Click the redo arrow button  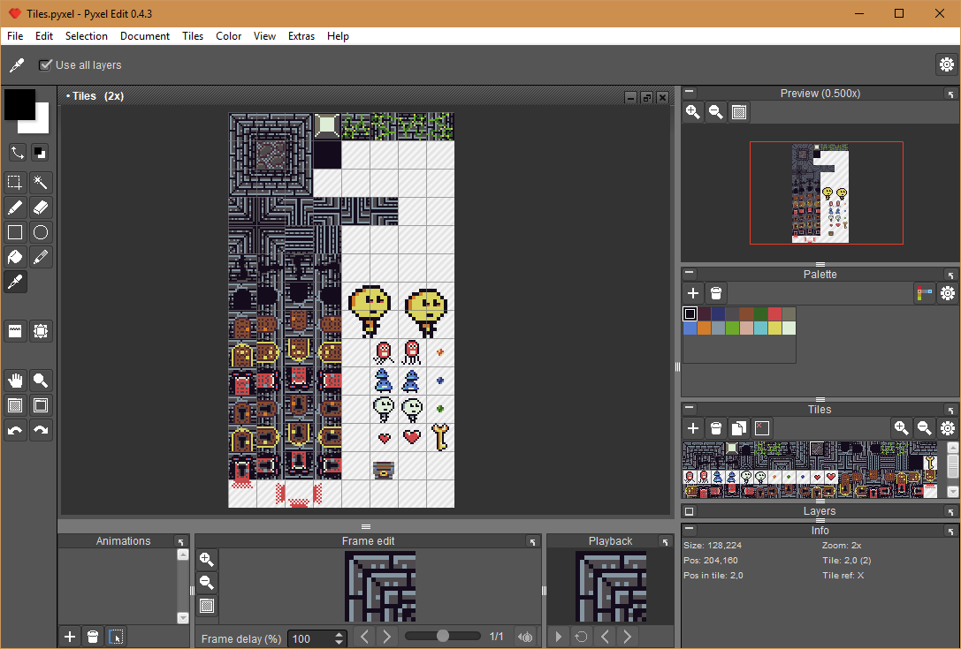pos(41,430)
